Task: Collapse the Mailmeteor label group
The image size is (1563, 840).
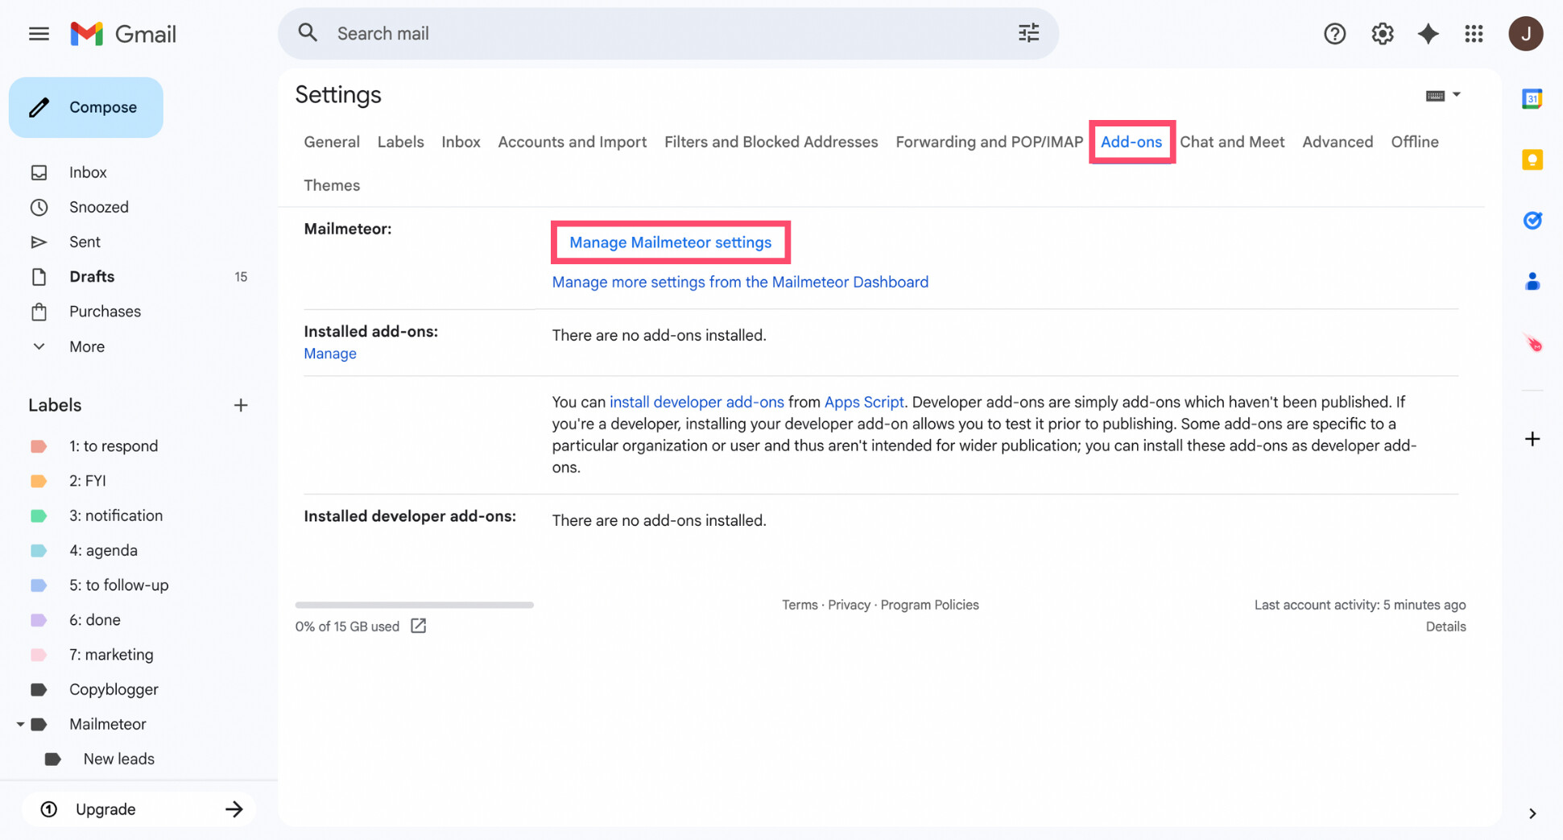Action: [x=21, y=723]
